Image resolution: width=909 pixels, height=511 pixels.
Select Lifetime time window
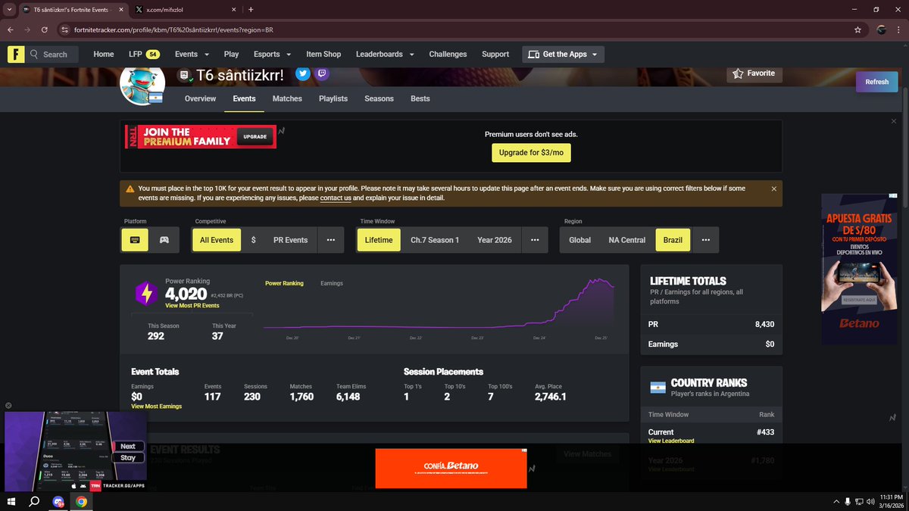[x=379, y=240]
